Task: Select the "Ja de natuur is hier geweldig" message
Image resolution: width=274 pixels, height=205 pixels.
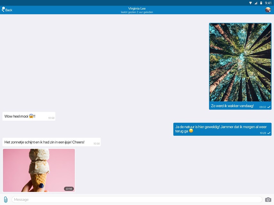Action: tap(222, 129)
